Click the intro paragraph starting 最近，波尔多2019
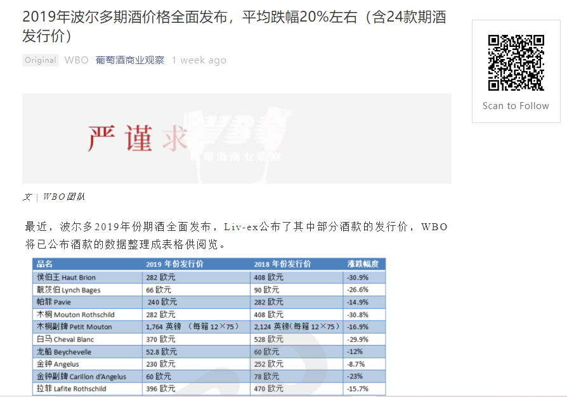This screenshot has width=567, height=397. click(236, 236)
